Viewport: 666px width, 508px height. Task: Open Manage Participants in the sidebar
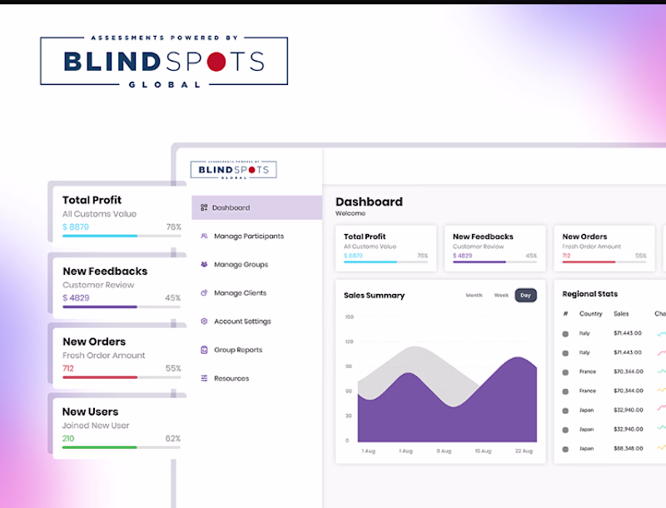pyautogui.click(x=249, y=237)
